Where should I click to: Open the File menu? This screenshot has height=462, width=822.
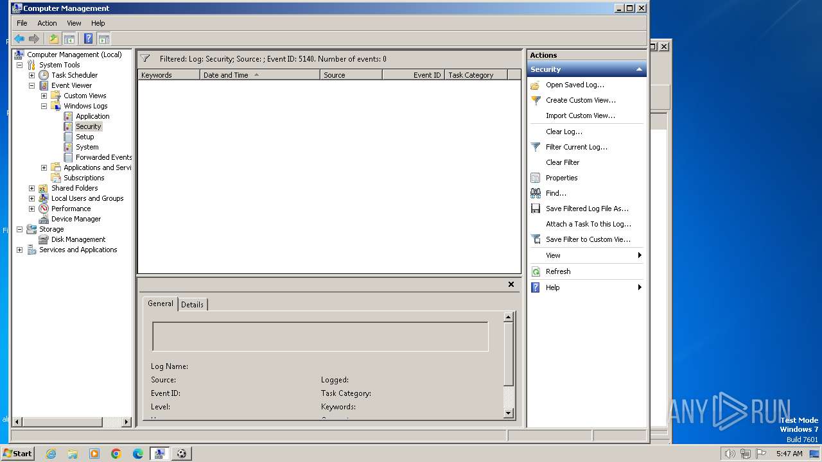point(22,23)
